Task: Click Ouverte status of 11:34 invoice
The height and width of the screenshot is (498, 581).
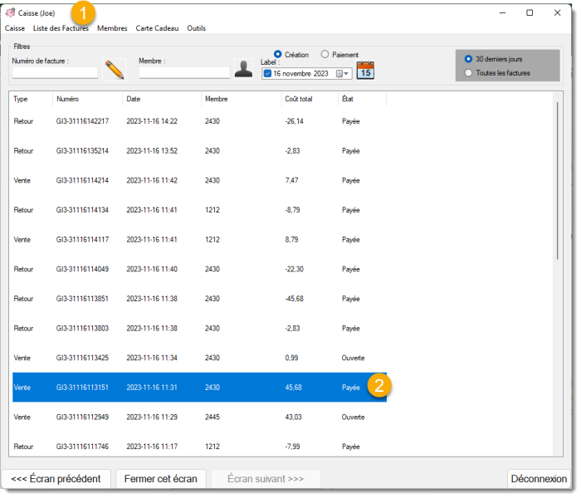Action: tap(353, 358)
